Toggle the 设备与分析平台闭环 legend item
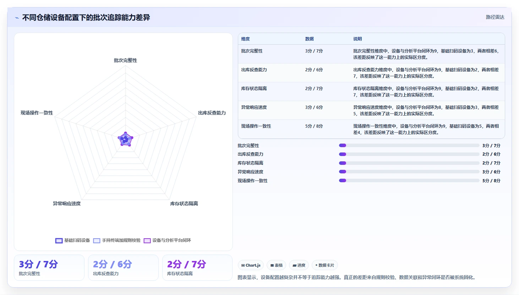 [167, 240]
